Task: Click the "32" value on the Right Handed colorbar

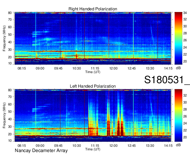Action: (185, 19)
